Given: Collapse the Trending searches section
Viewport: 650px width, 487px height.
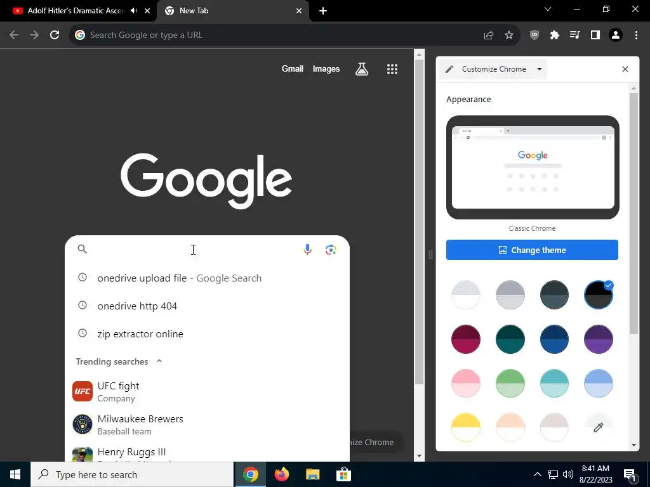Looking at the screenshot, I should (159, 361).
